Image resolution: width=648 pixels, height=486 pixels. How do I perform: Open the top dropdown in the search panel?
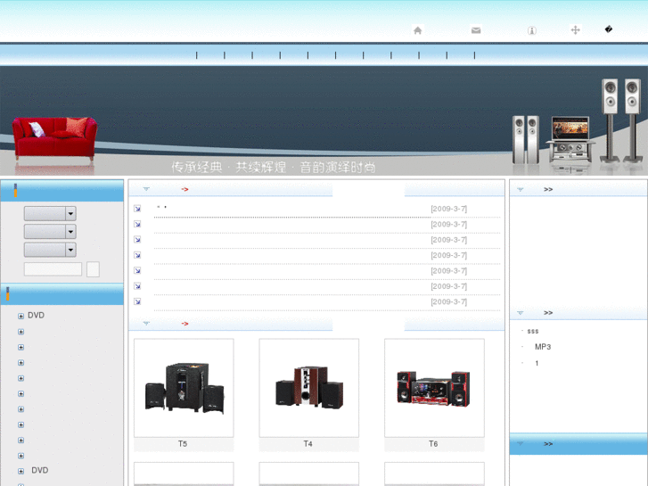[70, 214]
